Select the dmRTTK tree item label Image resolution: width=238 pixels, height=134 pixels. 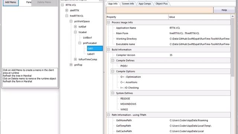74,10
